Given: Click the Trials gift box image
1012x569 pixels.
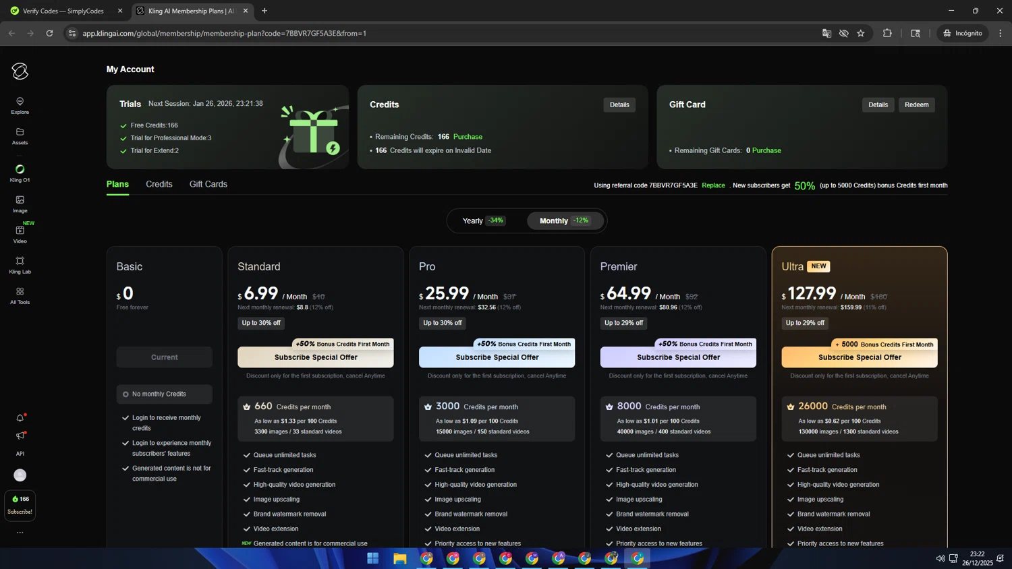Looking at the screenshot, I should [x=313, y=135].
